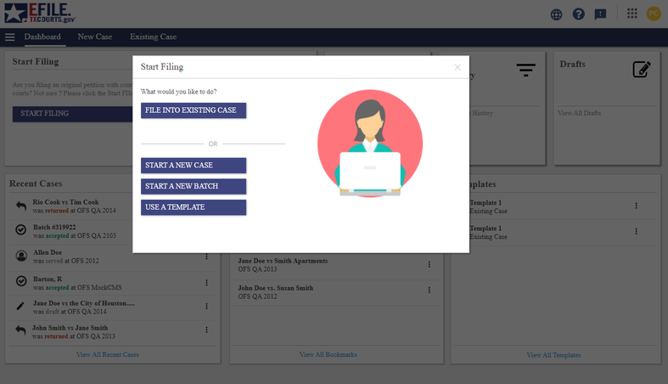
Task: Click File Into Existing Case button
Action: [194, 110]
